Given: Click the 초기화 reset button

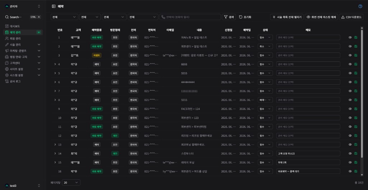Looking at the screenshot, I should pos(245,17).
